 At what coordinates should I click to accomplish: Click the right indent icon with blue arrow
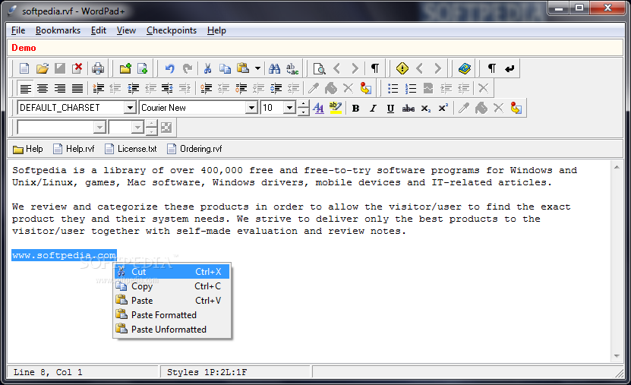tap(167, 88)
